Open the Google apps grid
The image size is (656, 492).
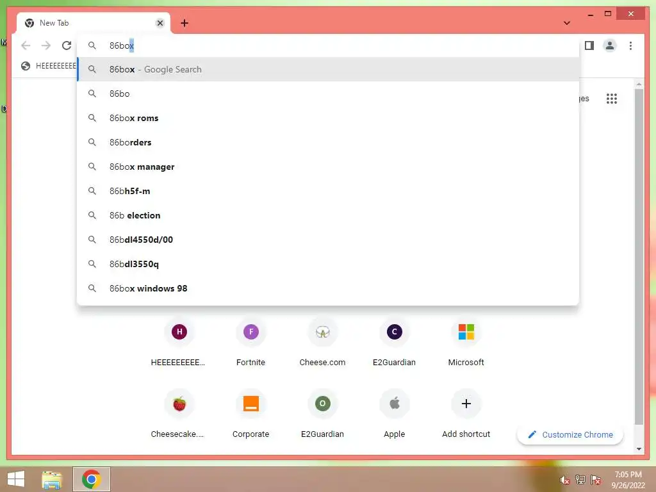(612, 99)
